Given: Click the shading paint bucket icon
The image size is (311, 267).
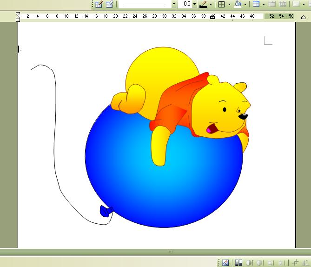Looking at the screenshot, I should (x=238, y=4).
